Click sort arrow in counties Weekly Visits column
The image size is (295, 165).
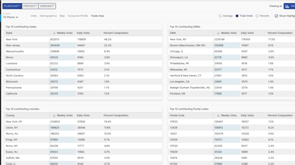point(54,115)
